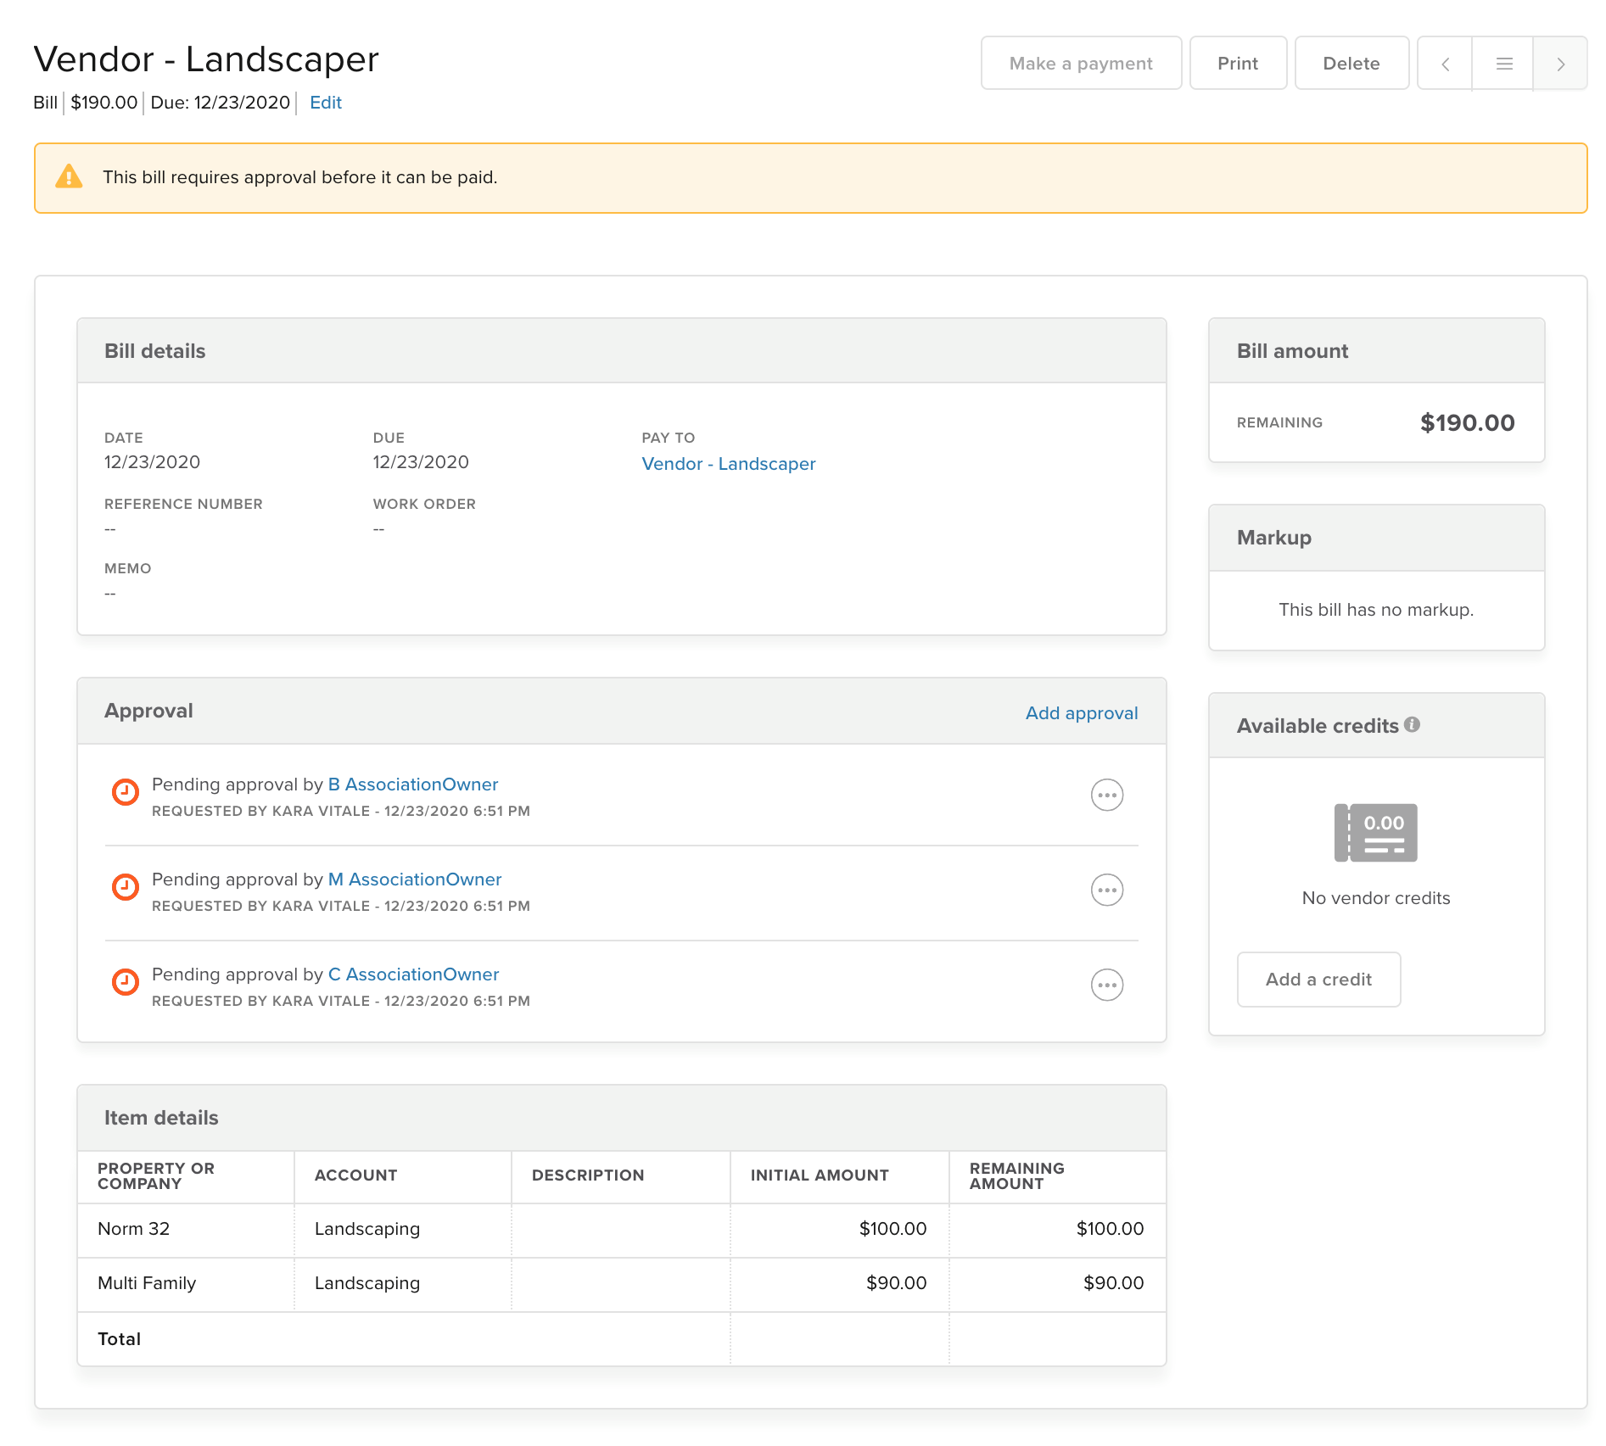The image size is (1606, 1446).
Task: Click the Add approval link
Action: pyautogui.click(x=1082, y=713)
